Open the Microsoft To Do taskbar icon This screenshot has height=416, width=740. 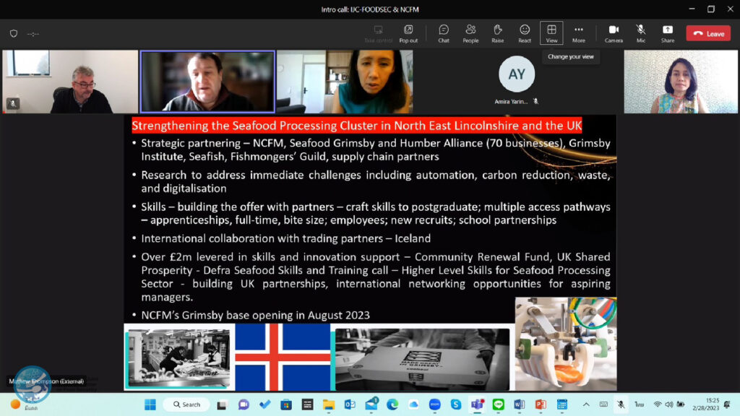point(264,404)
